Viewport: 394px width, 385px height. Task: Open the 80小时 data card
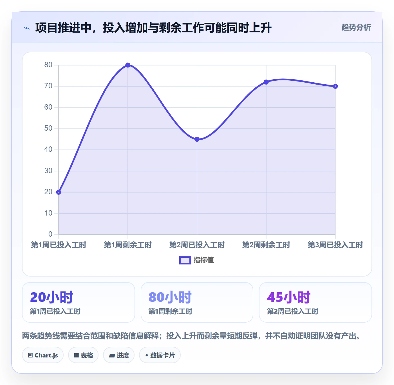tap(197, 302)
